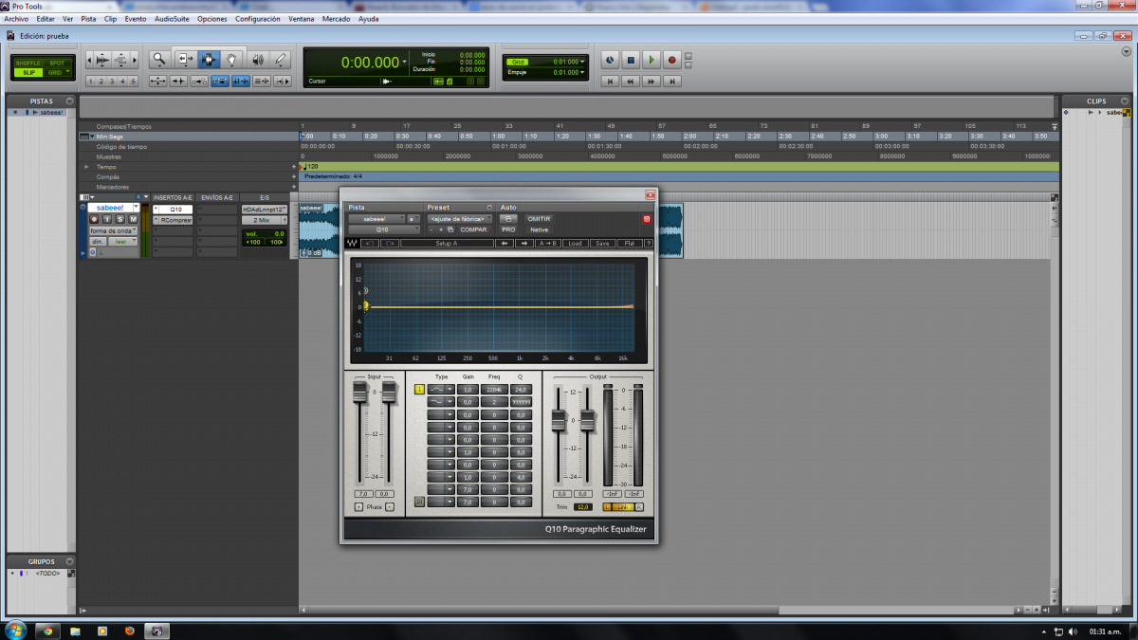The width and height of the screenshot is (1138, 640).
Task: Arm recording with the red Record button
Action: (672, 60)
